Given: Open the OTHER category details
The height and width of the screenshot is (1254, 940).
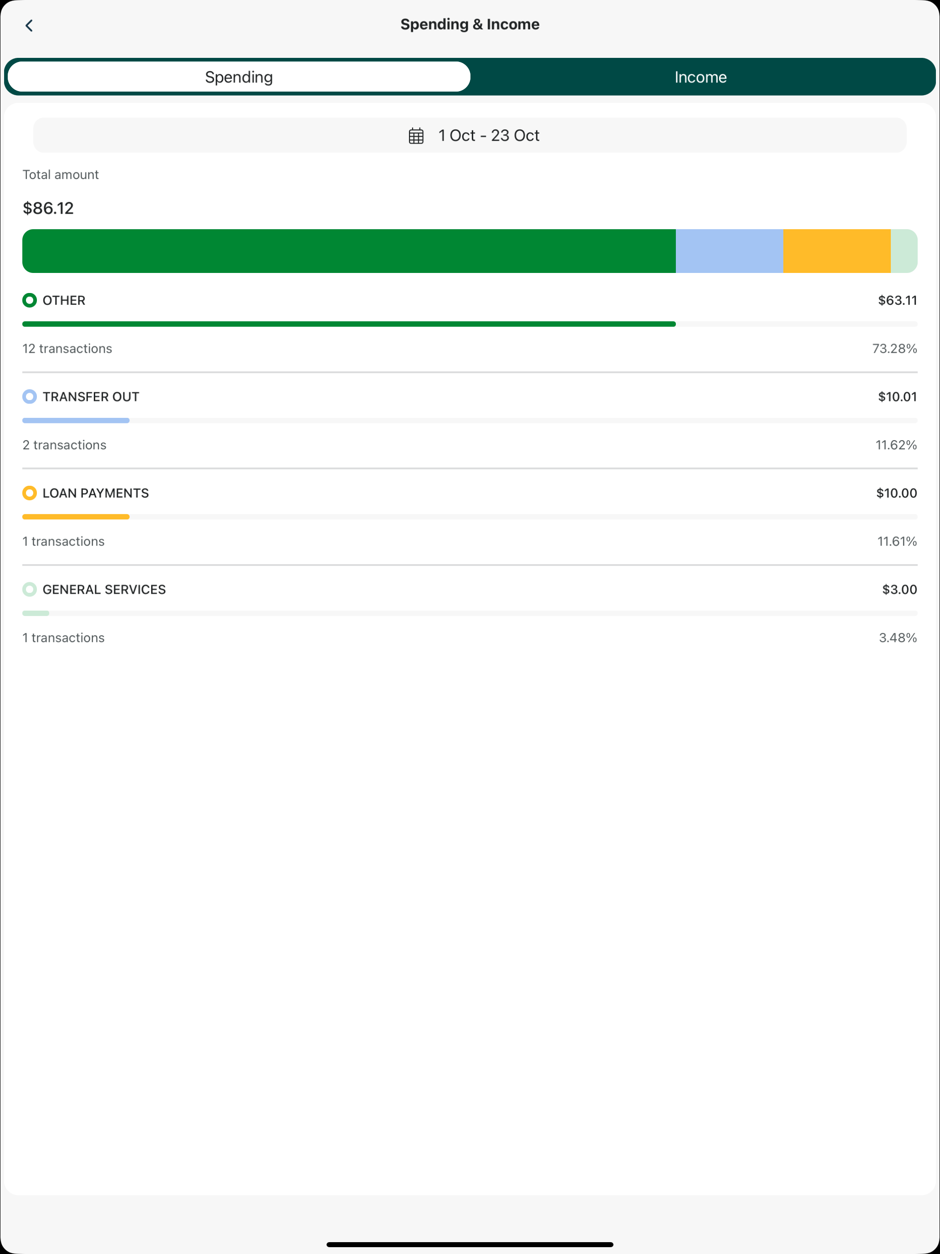Looking at the screenshot, I should (x=470, y=324).
